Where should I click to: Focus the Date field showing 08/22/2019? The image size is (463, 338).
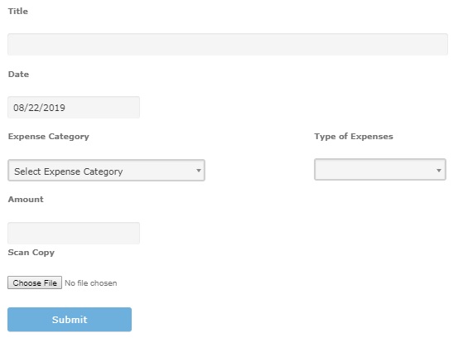click(74, 107)
